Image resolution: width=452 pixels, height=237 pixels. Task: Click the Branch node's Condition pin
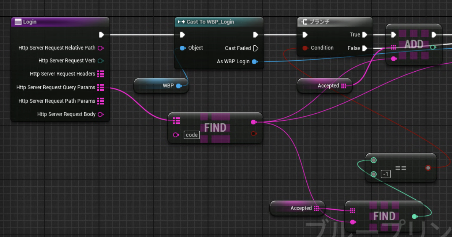(305, 48)
